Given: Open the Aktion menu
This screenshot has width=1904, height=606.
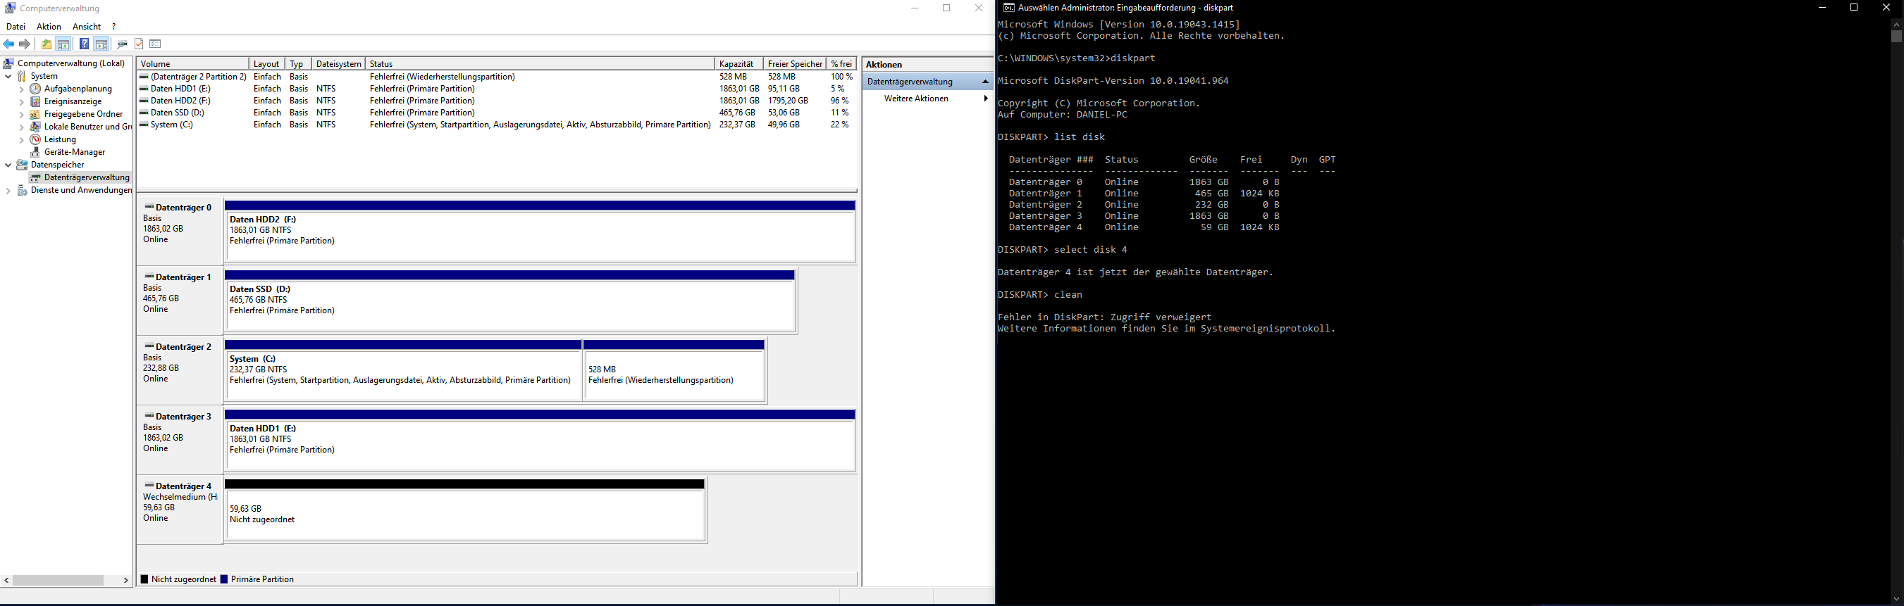Looking at the screenshot, I should pos(49,27).
